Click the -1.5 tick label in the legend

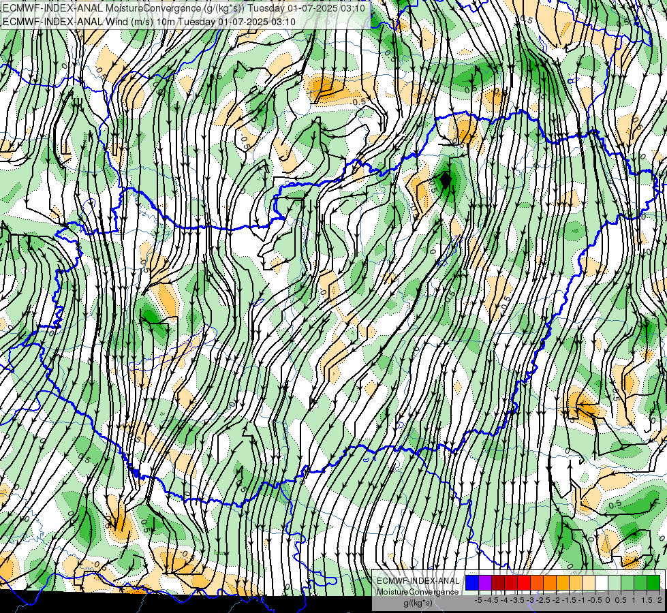(569, 600)
